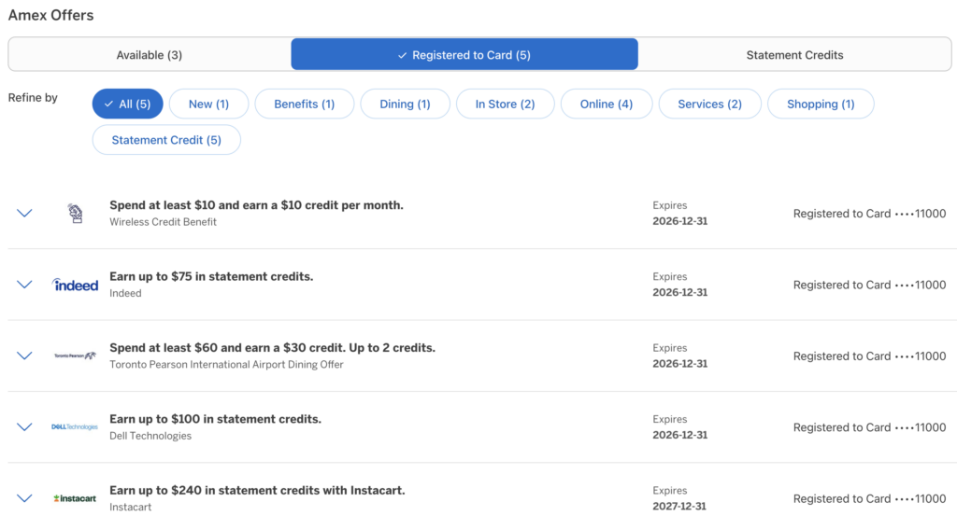Click the 'Indeed' merchant name text
This screenshot has width=957, height=530.
point(126,294)
